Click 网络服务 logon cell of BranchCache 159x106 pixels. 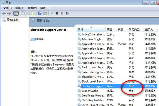coord(150,91)
